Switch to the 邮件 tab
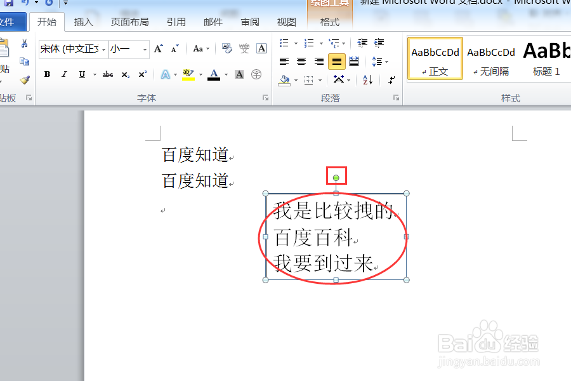 coord(213,22)
